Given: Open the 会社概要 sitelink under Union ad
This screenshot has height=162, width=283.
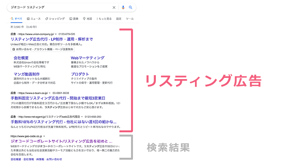Looking at the screenshot, I should [x=21, y=58].
